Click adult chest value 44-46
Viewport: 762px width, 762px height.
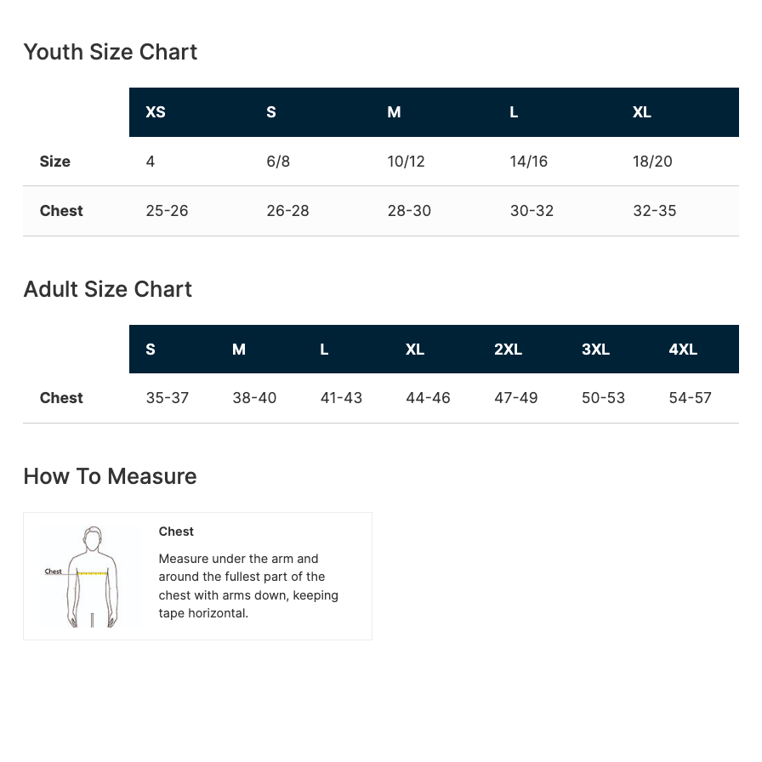[x=428, y=398]
